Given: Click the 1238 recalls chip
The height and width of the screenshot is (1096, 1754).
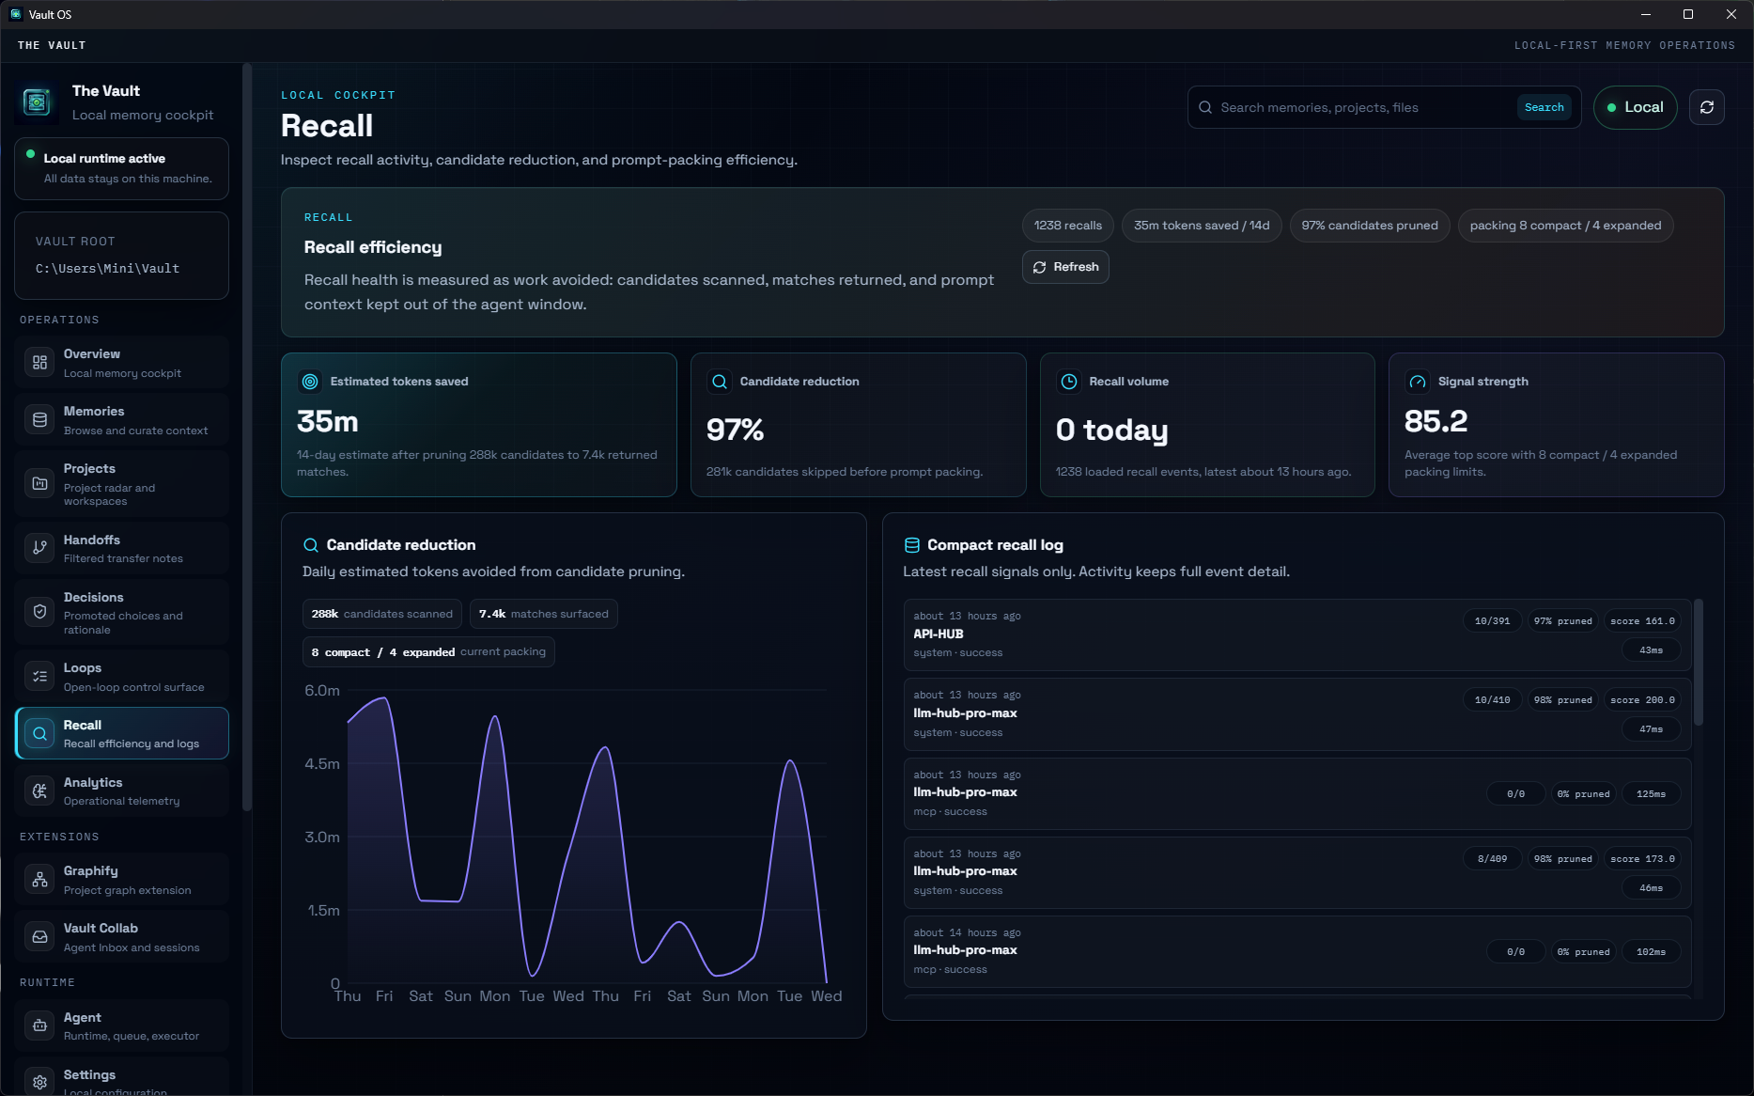Looking at the screenshot, I should (1068, 226).
